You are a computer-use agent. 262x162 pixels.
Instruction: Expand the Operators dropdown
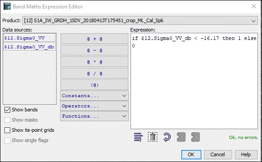pyautogui.click(x=94, y=106)
